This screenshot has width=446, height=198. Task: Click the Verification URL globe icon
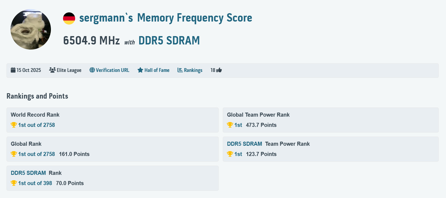tap(92, 70)
